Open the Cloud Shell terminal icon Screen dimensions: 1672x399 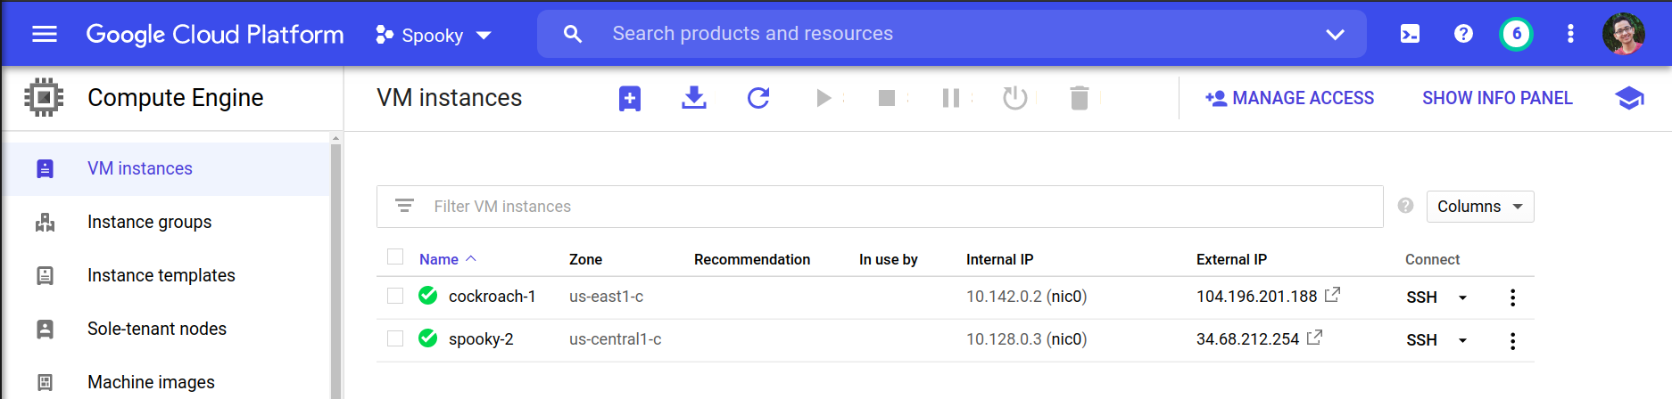[1410, 34]
